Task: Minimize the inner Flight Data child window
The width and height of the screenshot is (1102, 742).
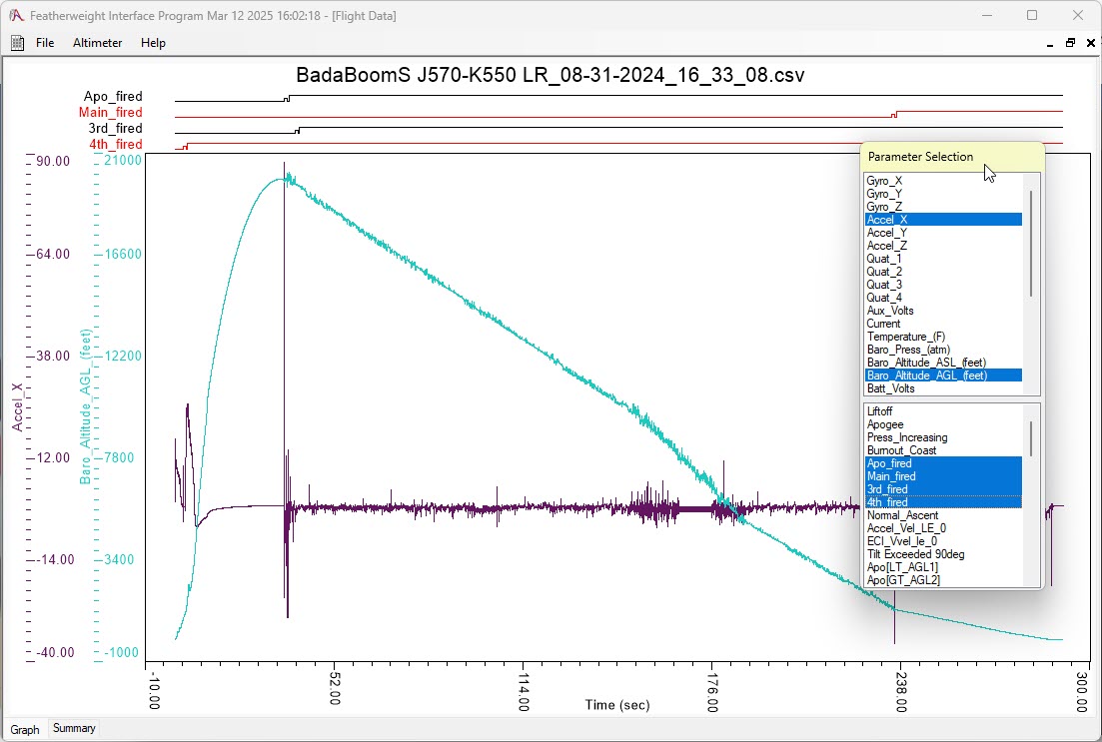Action: click(1050, 44)
